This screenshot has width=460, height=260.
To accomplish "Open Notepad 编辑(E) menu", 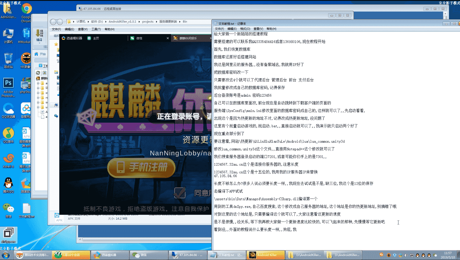I will 232,29.
